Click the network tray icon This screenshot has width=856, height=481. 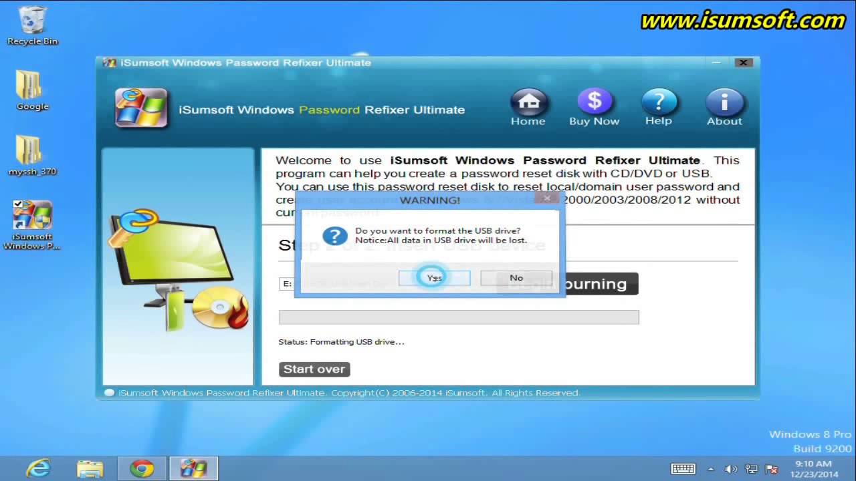pos(751,469)
